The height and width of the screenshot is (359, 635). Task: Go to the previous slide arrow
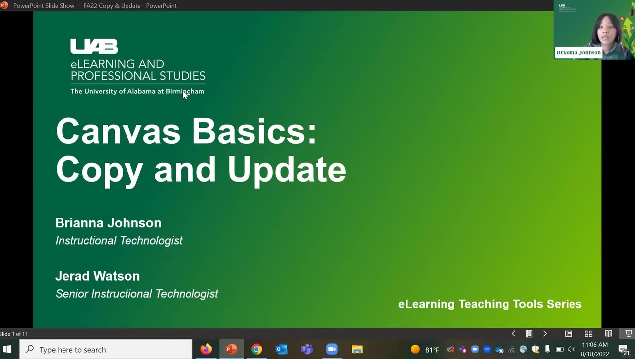(513, 334)
